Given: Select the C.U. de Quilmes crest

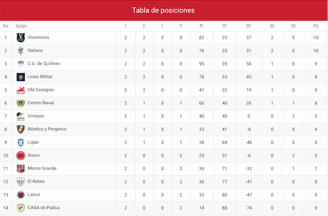Looking at the screenshot, I should pyautogui.click(x=21, y=64).
